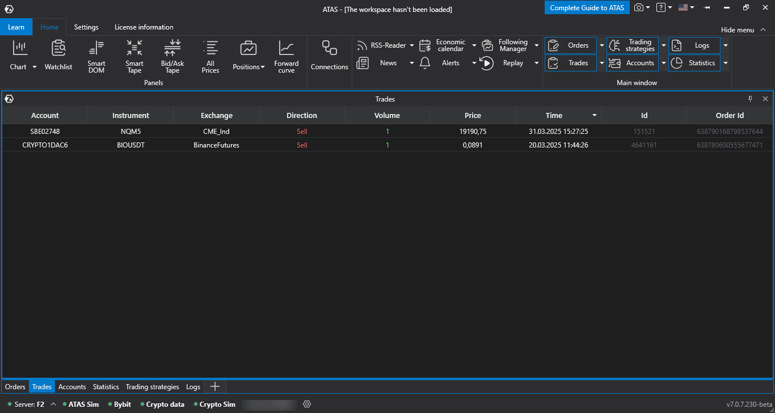Open the Time column filter arrow
This screenshot has width=775, height=413.
pyautogui.click(x=595, y=115)
